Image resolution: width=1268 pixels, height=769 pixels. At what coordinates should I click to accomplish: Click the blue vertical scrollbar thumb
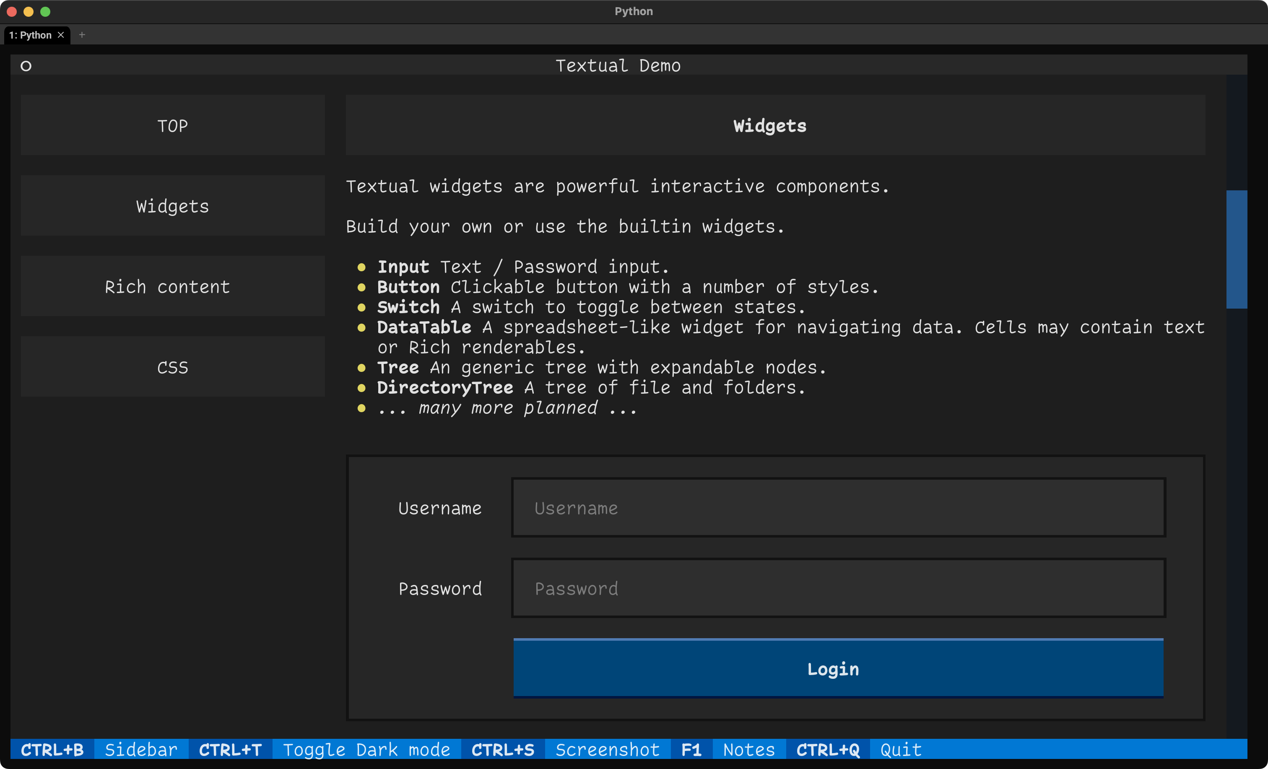click(1236, 249)
